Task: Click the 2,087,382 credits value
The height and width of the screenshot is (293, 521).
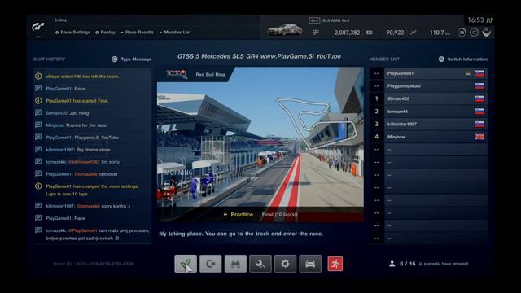Action: (x=347, y=33)
